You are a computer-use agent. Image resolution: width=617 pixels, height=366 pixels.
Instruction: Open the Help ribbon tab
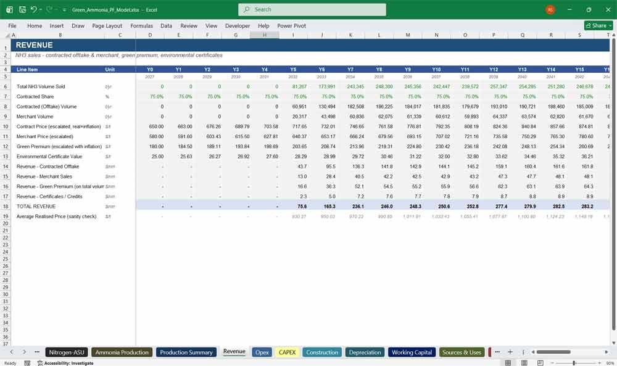point(263,25)
